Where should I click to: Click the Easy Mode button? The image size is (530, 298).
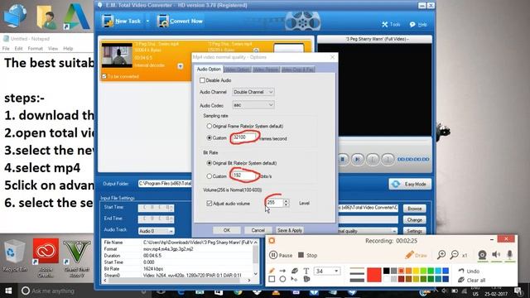410,184
